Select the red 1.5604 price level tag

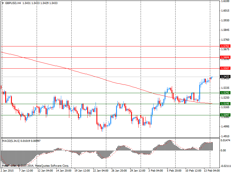coord(225,57)
